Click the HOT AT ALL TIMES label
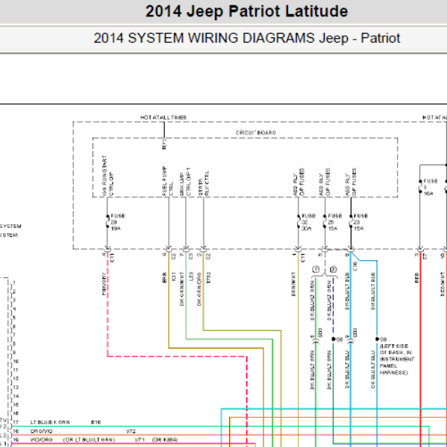 [163, 117]
